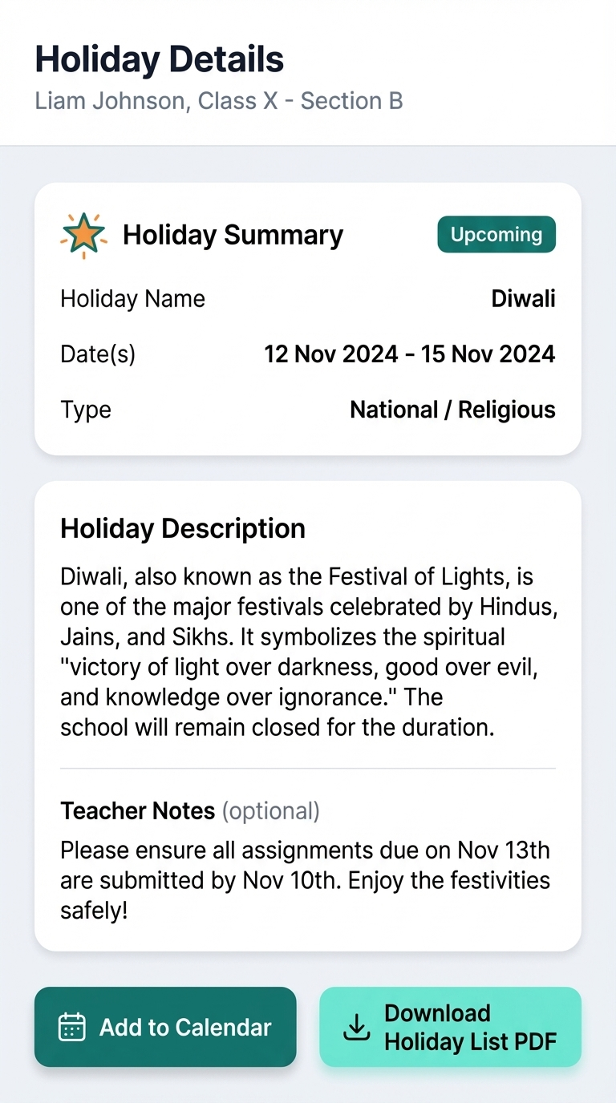
Task: Click the Holiday Details page title
Action: (x=159, y=60)
